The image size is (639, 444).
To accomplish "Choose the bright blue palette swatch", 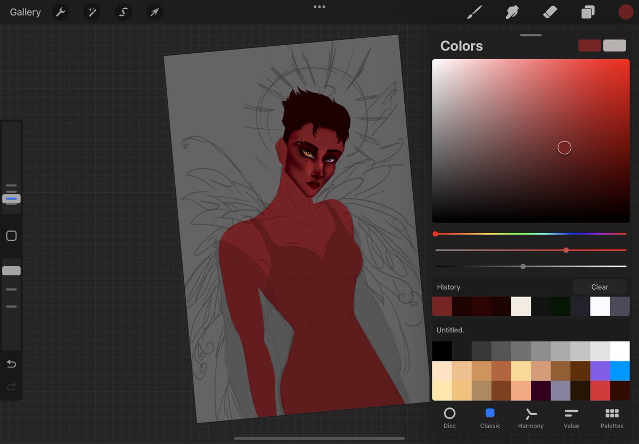I will pyautogui.click(x=620, y=371).
